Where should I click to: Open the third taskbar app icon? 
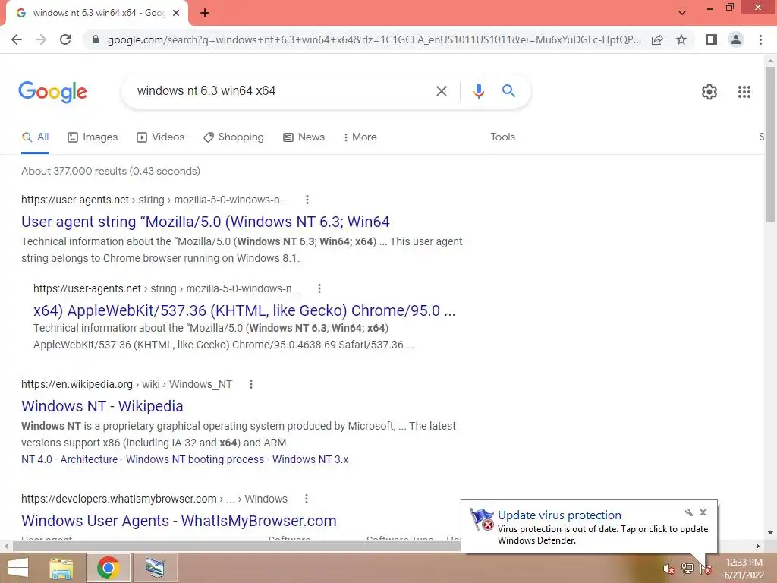point(155,568)
